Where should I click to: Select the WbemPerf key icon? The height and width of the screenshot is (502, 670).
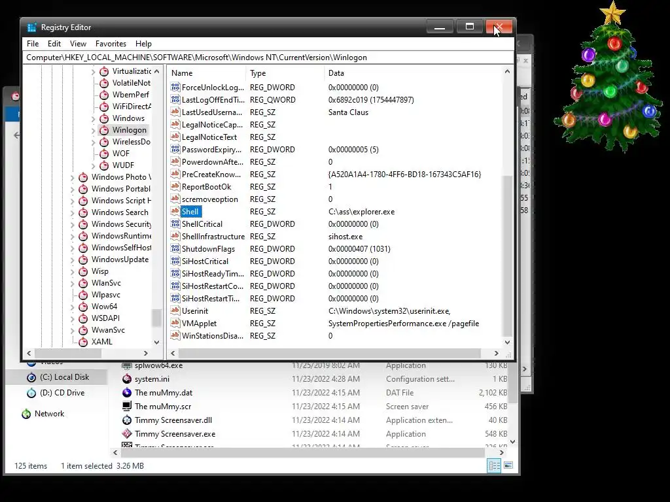click(104, 95)
